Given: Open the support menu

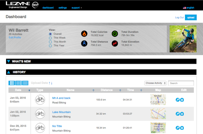Looking at the screenshot, I should click(x=77, y=8).
